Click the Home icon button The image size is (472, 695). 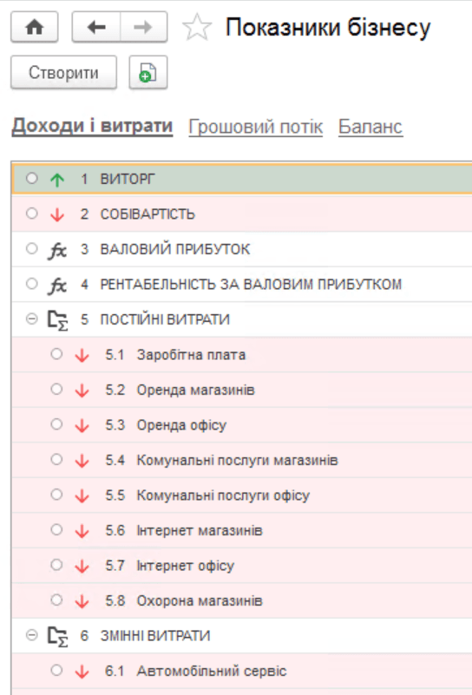(35, 28)
